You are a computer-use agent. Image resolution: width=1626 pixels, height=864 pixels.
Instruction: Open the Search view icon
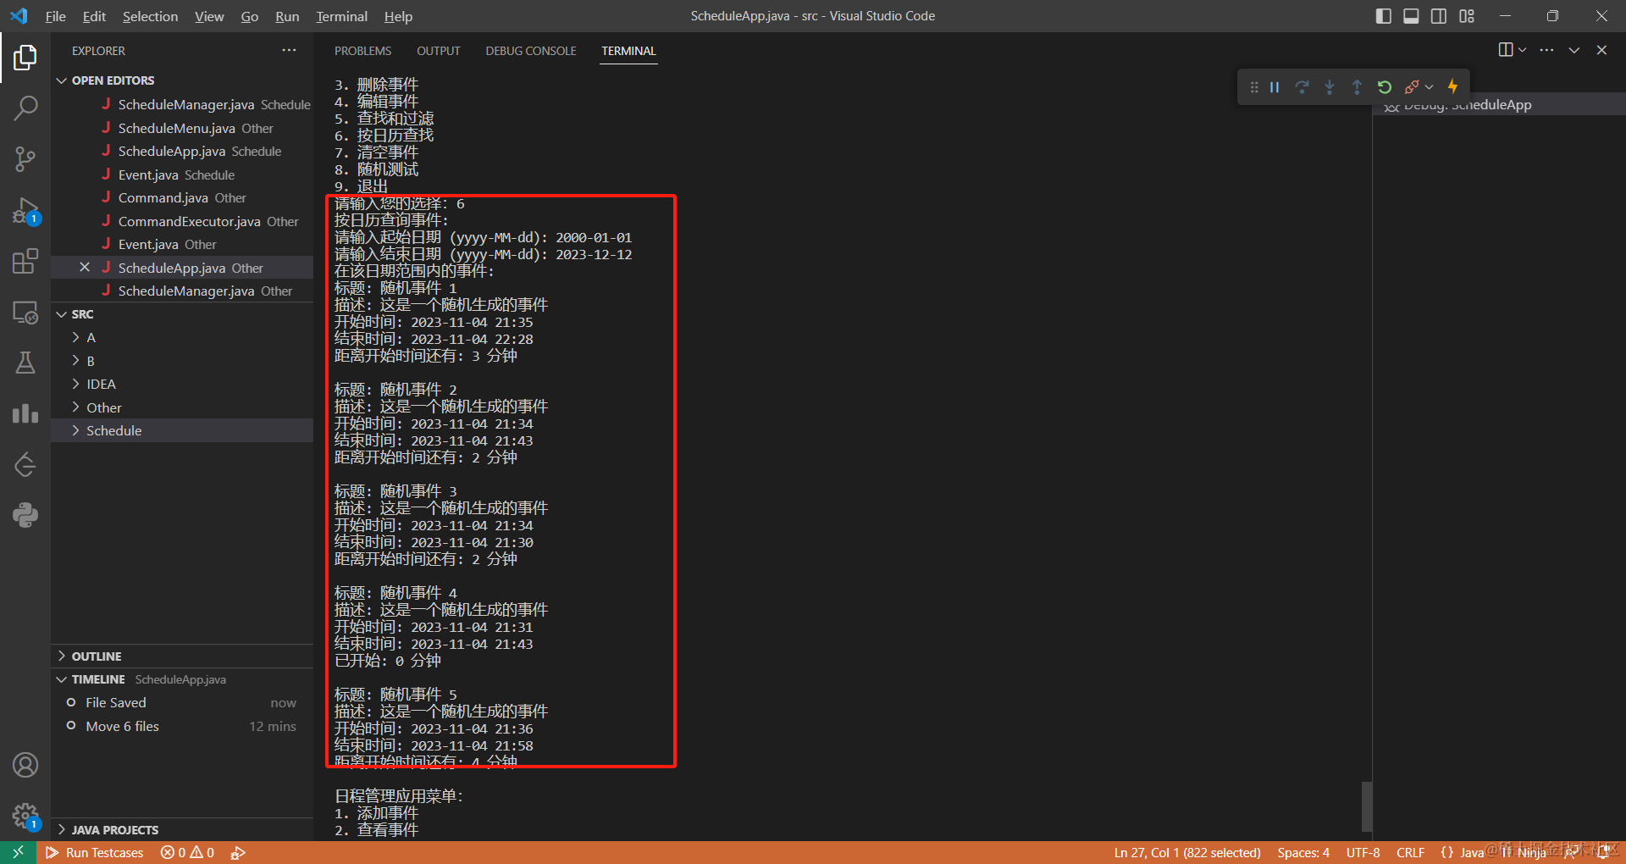(25, 108)
